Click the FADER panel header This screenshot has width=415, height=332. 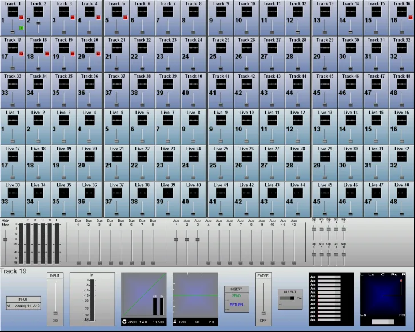[x=264, y=275]
